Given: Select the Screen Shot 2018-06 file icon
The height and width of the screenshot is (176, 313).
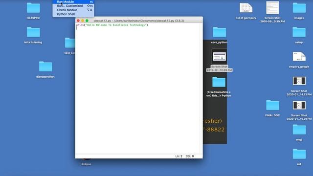Looking at the screenshot, I should (272, 8).
